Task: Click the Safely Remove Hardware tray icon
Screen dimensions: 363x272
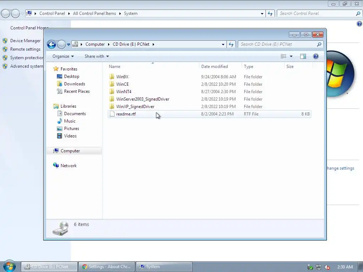Action: (x=310, y=267)
